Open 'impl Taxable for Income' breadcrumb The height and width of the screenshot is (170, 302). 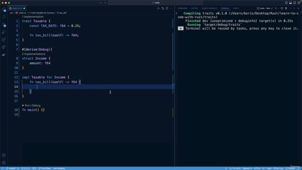[42, 13]
